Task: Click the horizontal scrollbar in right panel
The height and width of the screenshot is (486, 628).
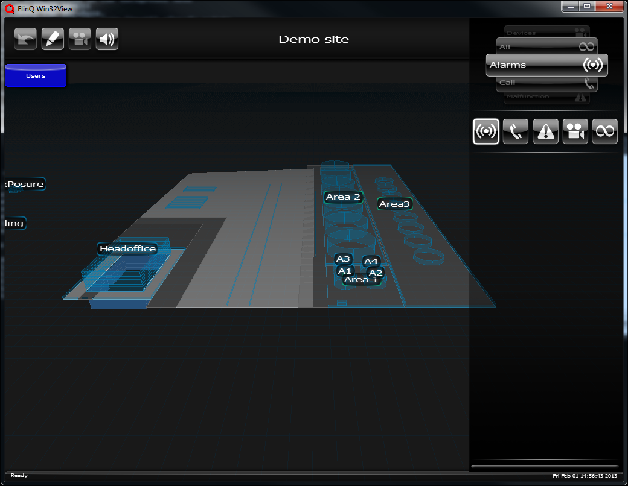Action: [x=545, y=466]
